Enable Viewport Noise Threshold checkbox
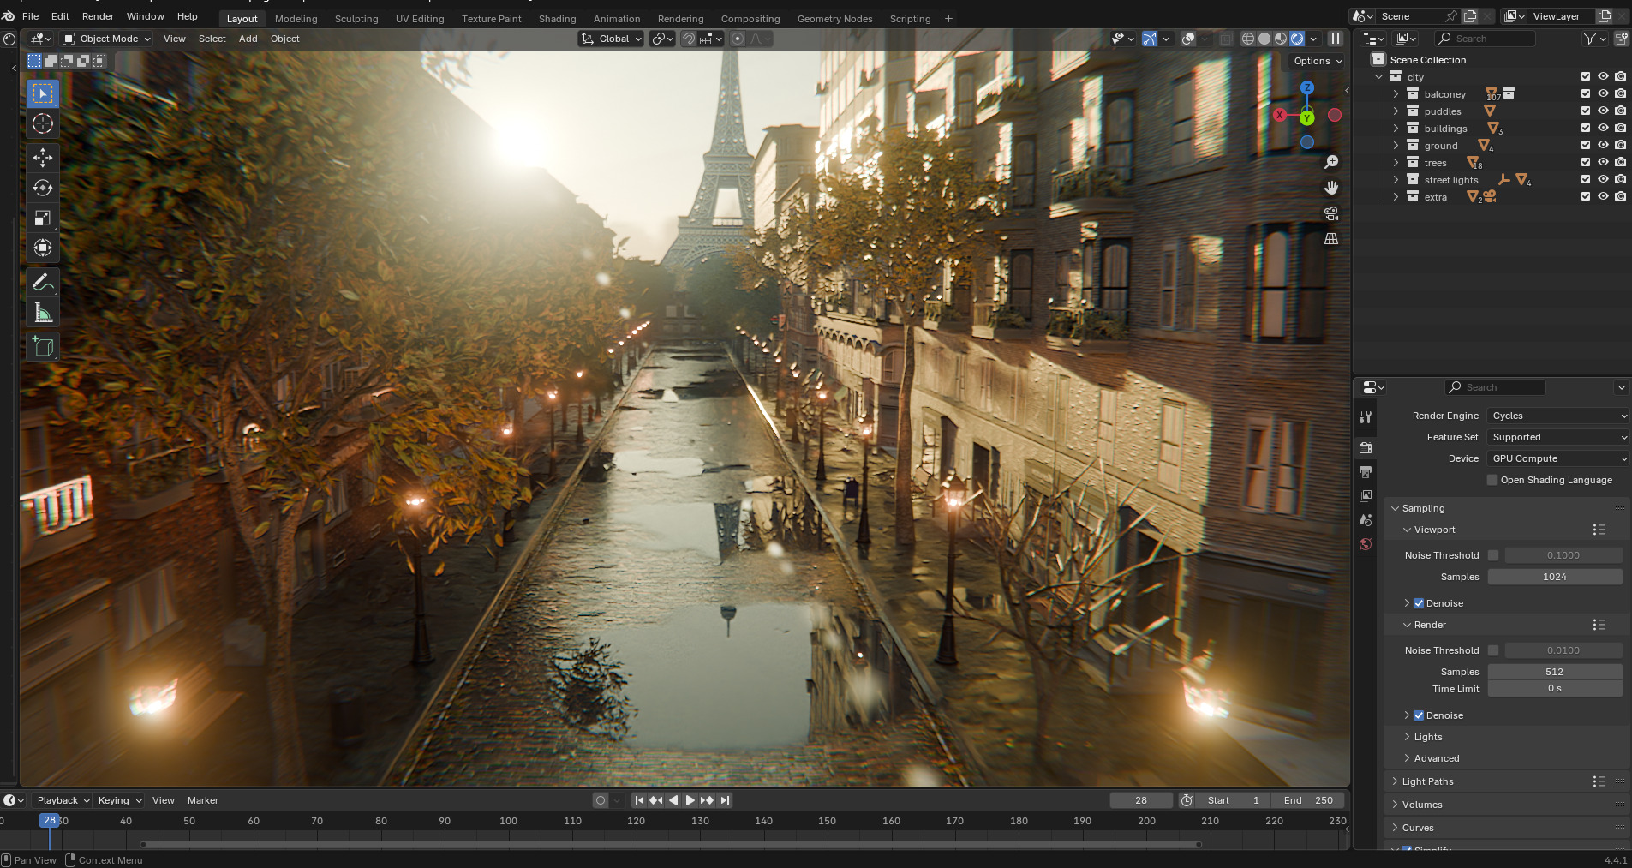 (x=1493, y=555)
